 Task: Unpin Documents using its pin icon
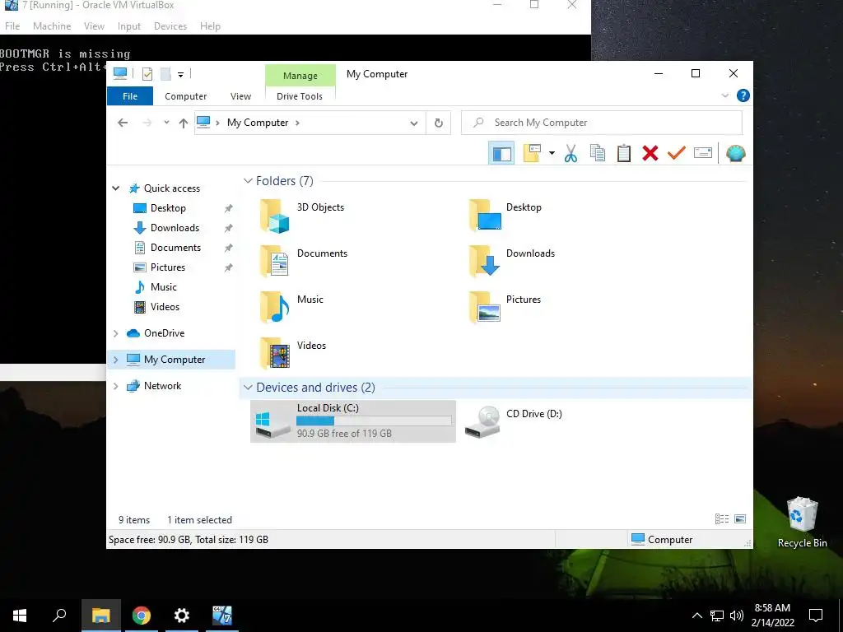tap(229, 248)
